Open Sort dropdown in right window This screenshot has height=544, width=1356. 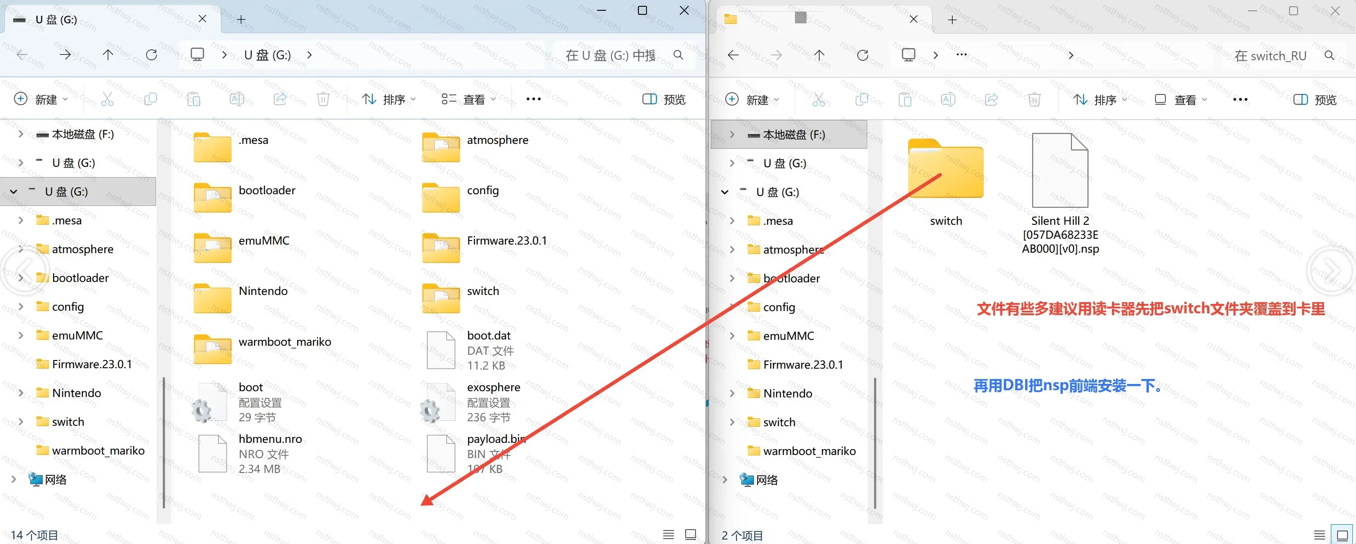1100,100
